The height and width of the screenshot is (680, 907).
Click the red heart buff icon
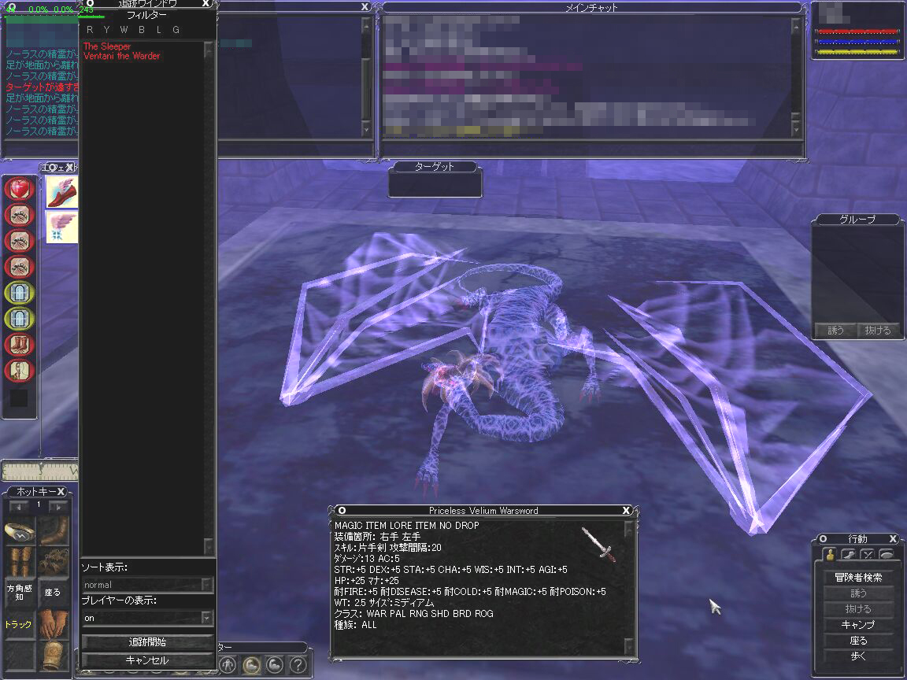pos(19,189)
